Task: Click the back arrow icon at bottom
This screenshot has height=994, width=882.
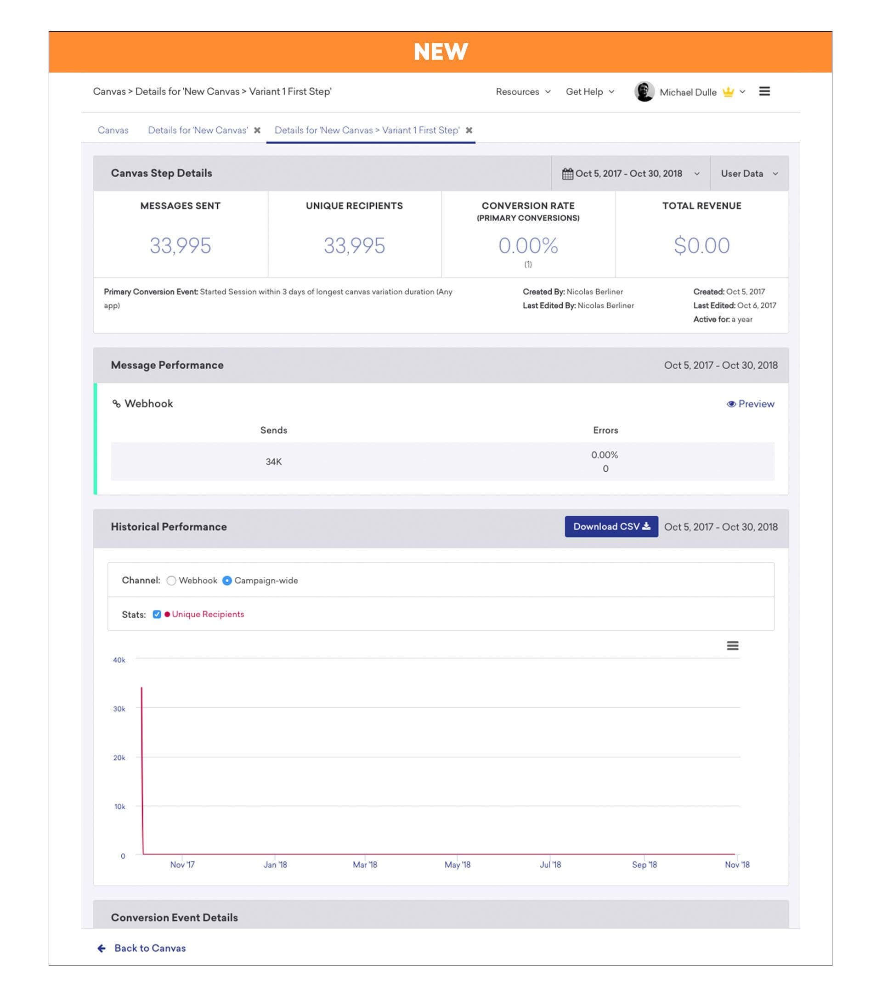Action: [x=102, y=948]
